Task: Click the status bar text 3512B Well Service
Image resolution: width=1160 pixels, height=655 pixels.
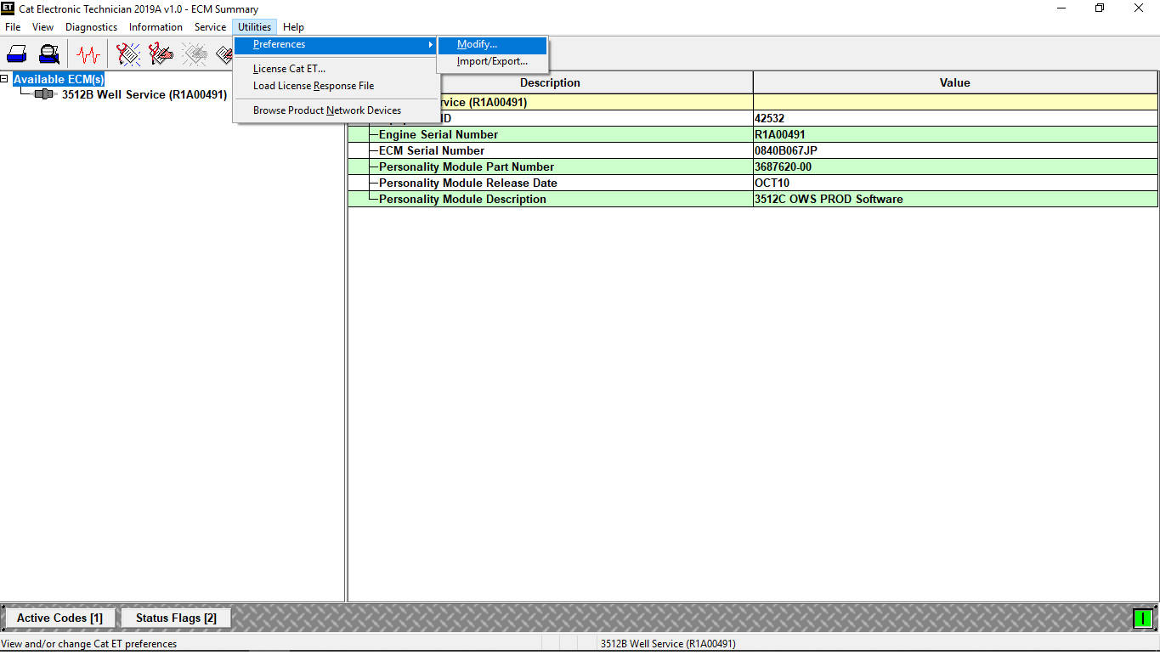Action: click(668, 644)
